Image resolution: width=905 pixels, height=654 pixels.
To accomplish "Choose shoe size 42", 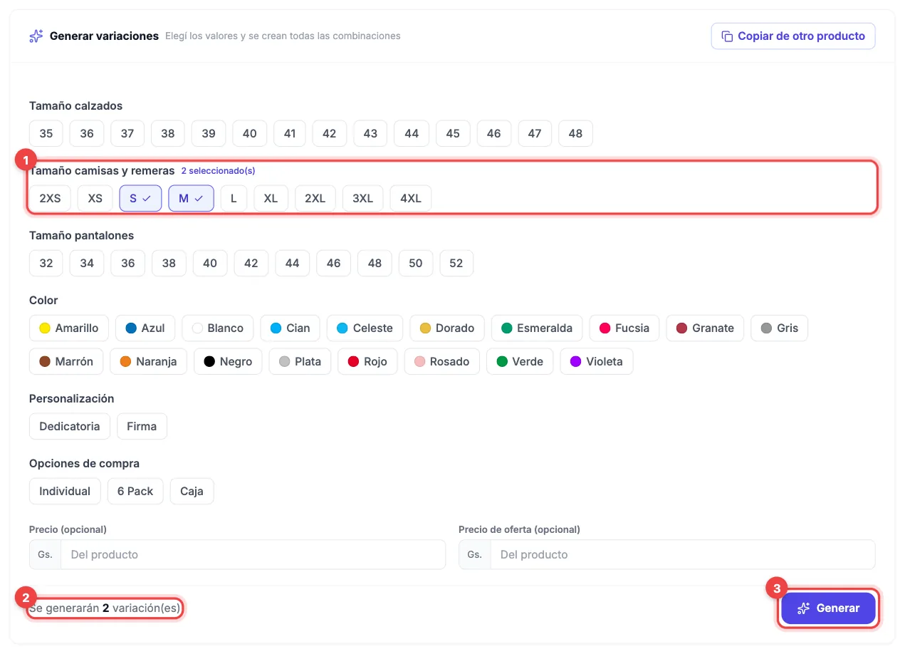I will [329, 134].
